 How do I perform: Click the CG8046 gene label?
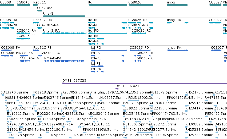(23, 2)
